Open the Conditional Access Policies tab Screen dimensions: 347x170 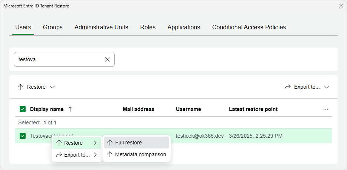(x=249, y=27)
